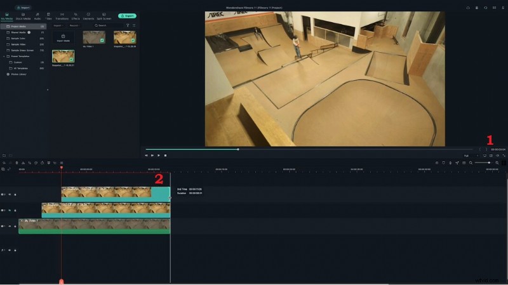Open the Full preview quality dropdown
The height and width of the screenshot is (285, 508).
(468, 156)
